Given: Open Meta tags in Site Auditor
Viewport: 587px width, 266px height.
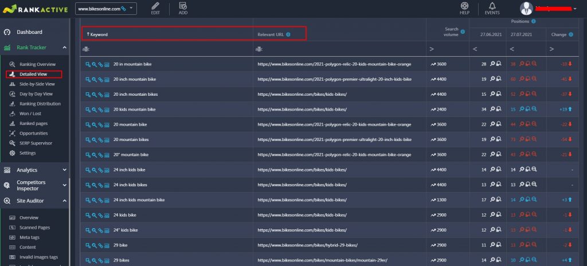Looking at the screenshot, I should [29, 237].
